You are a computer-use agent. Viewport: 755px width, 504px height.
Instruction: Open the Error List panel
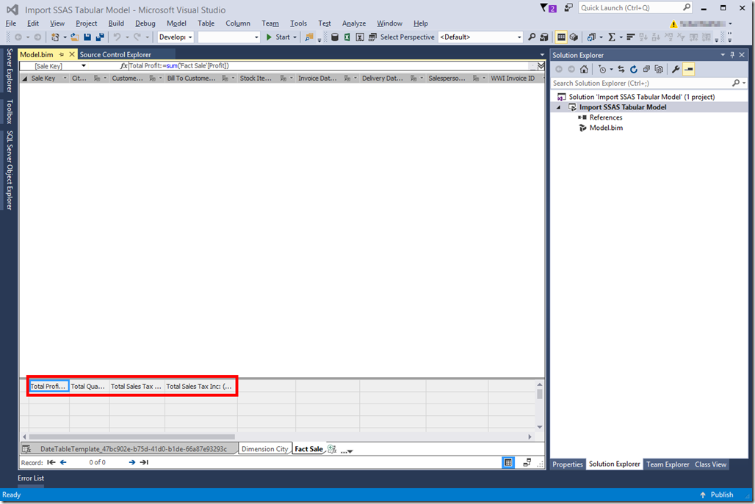click(x=31, y=478)
